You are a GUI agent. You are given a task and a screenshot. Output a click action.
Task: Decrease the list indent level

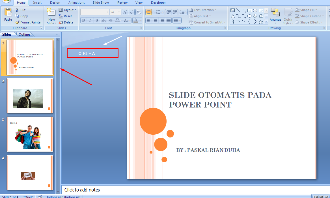168,12
